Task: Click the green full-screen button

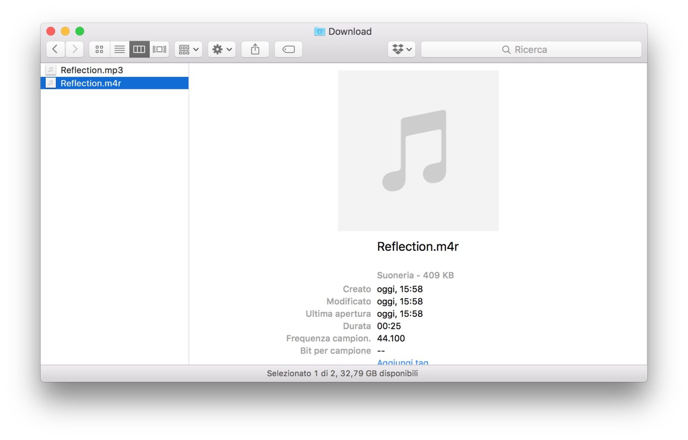Action: coord(80,31)
